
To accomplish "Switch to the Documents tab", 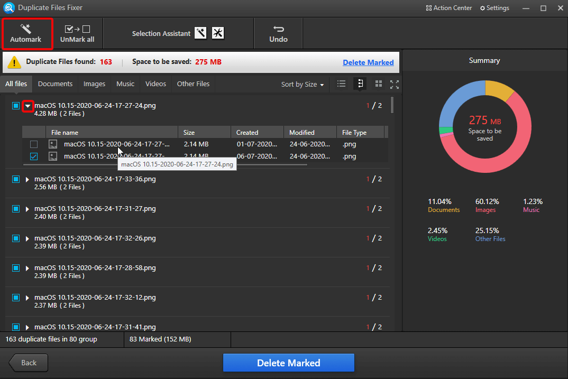I will click(x=55, y=84).
